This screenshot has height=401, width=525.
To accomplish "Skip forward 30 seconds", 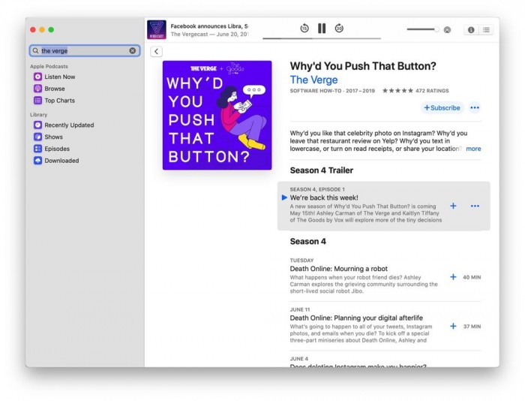I will [339, 29].
